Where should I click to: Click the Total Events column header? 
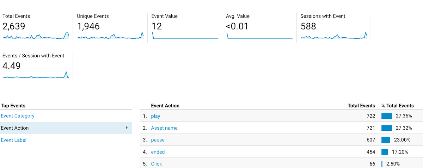tap(361, 106)
